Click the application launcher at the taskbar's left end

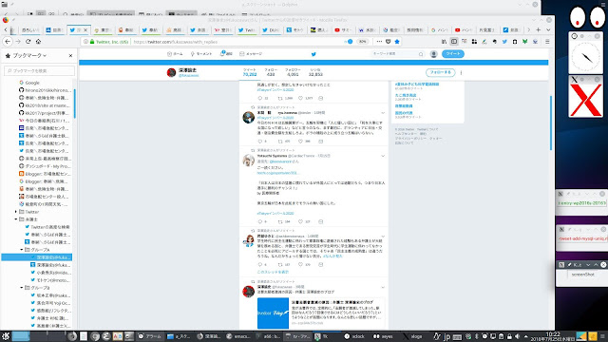click(6, 335)
